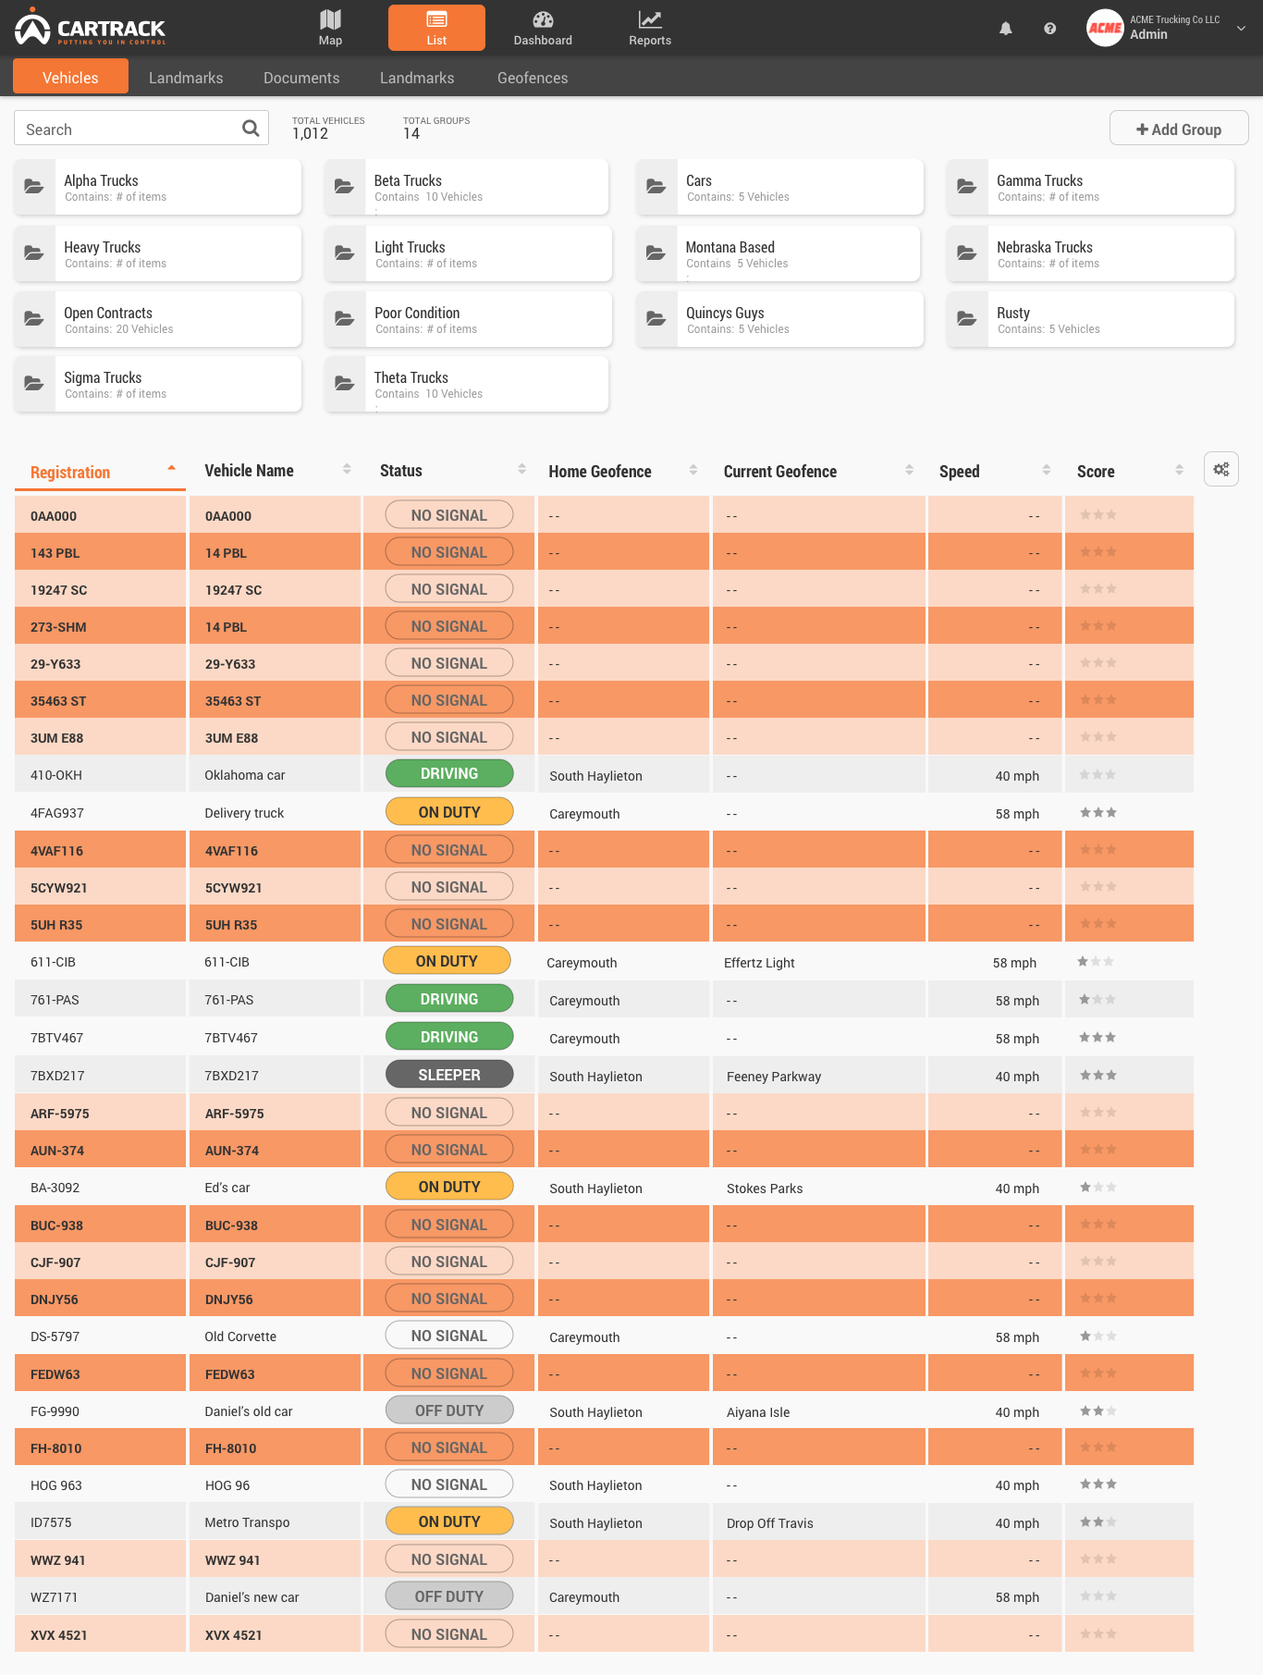
Task: Open table column settings gear icon
Action: click(1221, 469)
